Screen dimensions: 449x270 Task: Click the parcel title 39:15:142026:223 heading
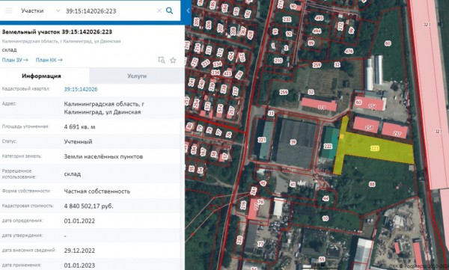pos(57,31)
